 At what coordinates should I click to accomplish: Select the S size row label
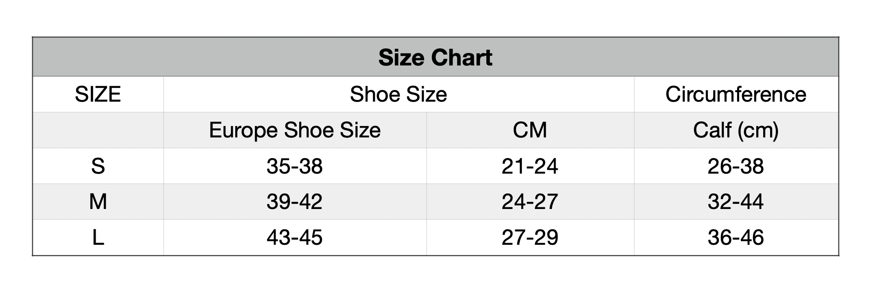(x=98, y=166)
